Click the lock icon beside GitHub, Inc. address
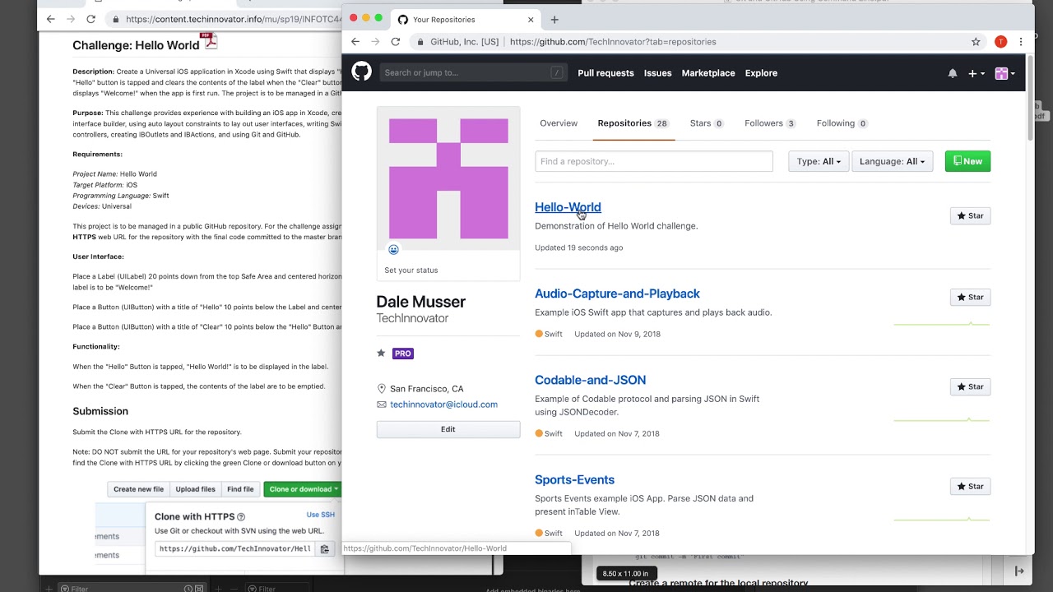The width and height of the screenshot is (1053, 592). pyautogui.click(x=420, y=42)
